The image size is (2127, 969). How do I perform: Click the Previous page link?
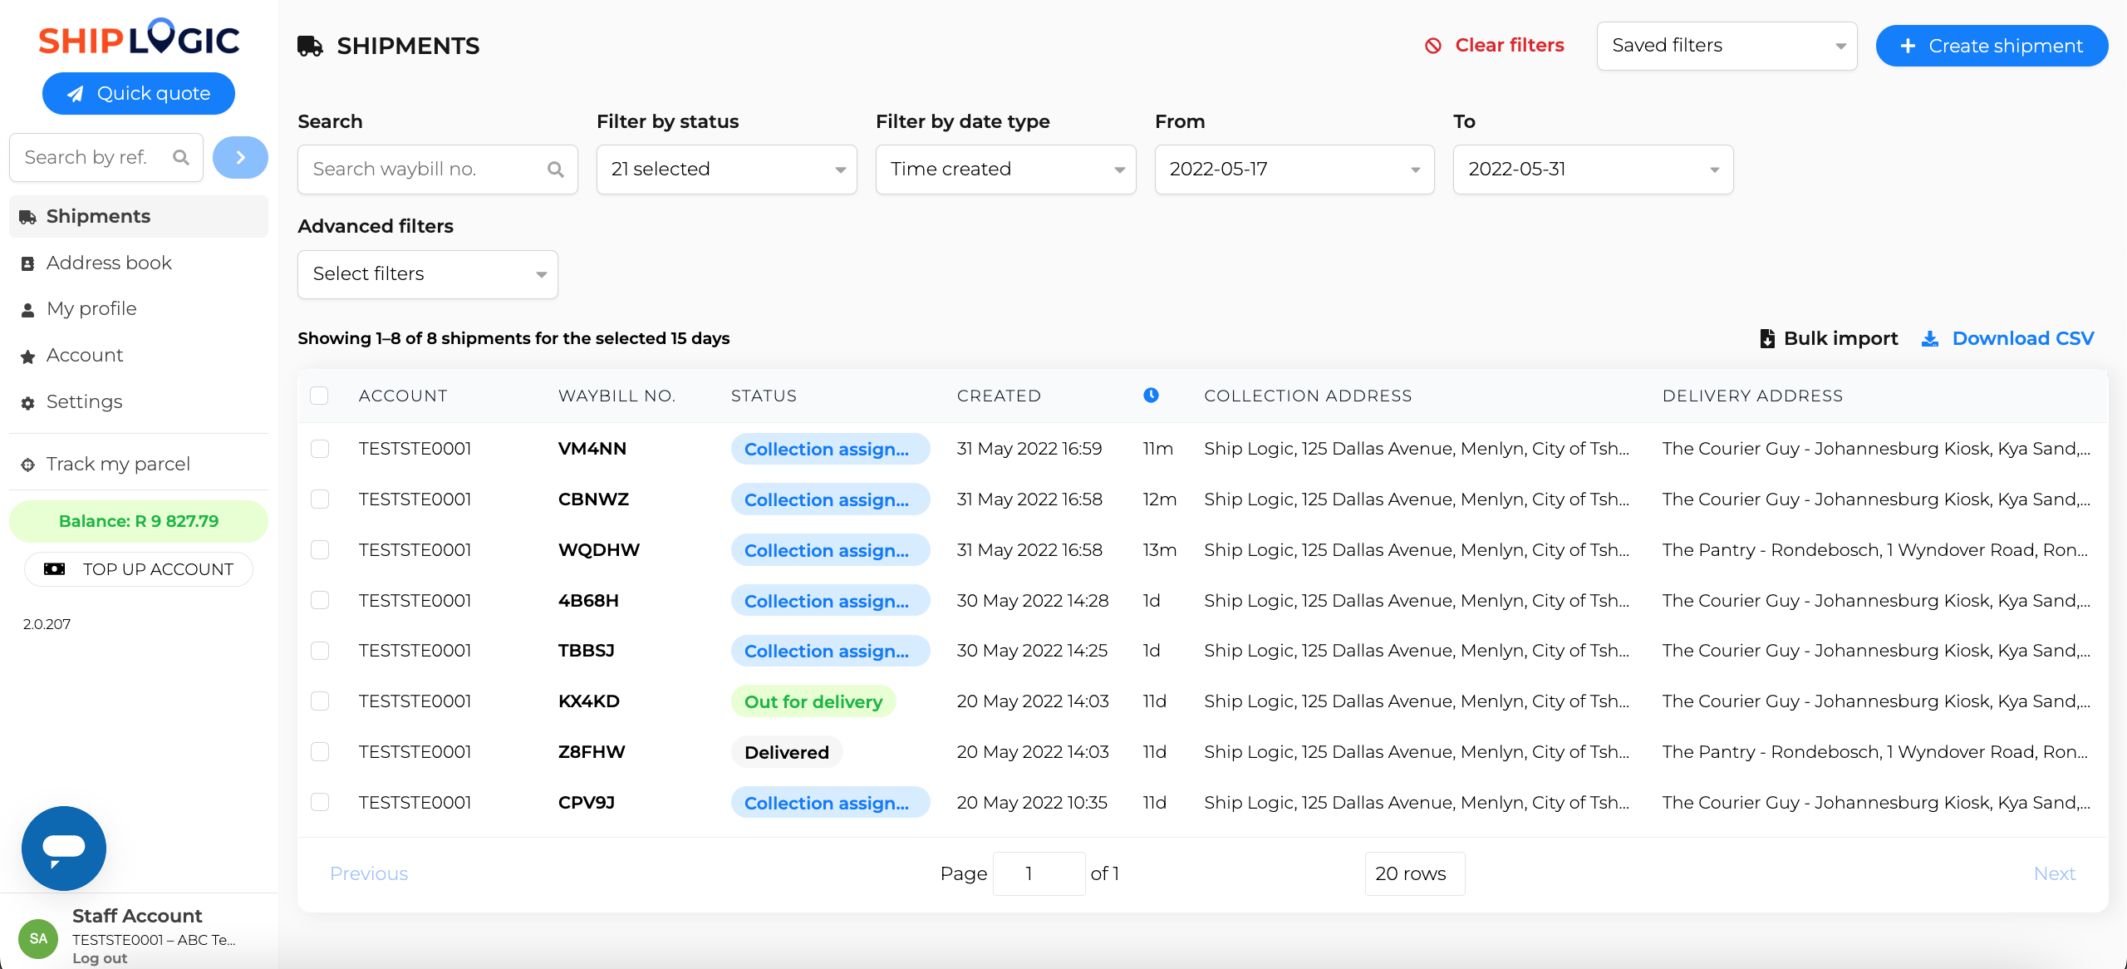[x=369, y=873]
